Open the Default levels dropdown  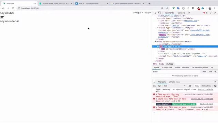click(206, 86)
